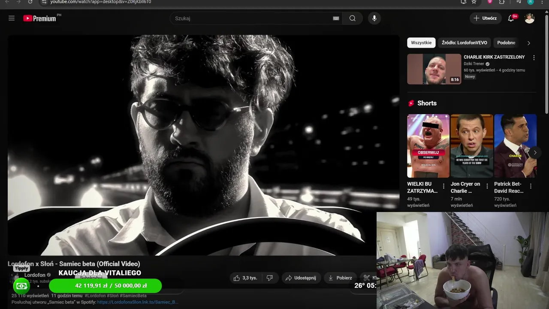Click the Shorts section logo icon
The width and height of the screenshot is (549, 309).
[x=411, y=103]
